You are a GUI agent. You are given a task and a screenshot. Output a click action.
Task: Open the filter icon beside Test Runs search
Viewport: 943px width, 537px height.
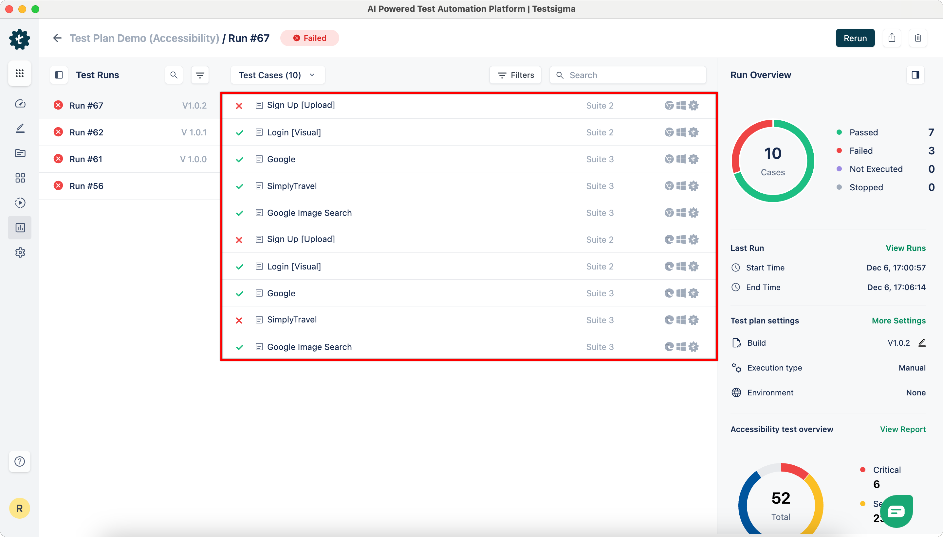pyautogui.click(x=200, y=75)
